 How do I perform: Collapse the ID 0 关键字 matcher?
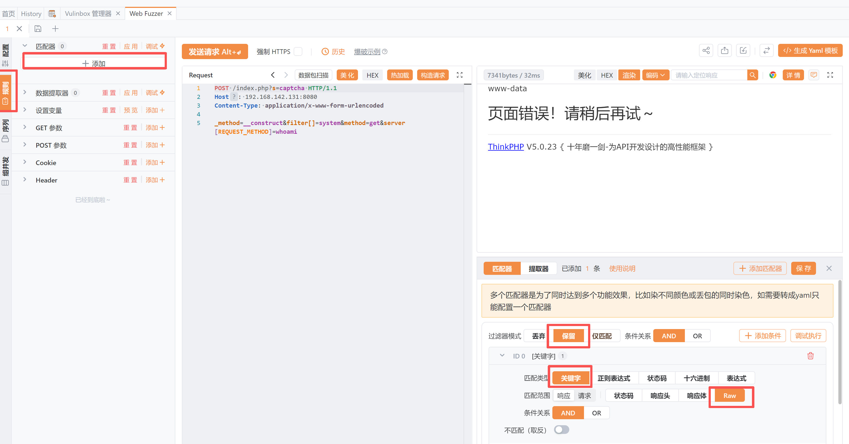pos(502,356)
